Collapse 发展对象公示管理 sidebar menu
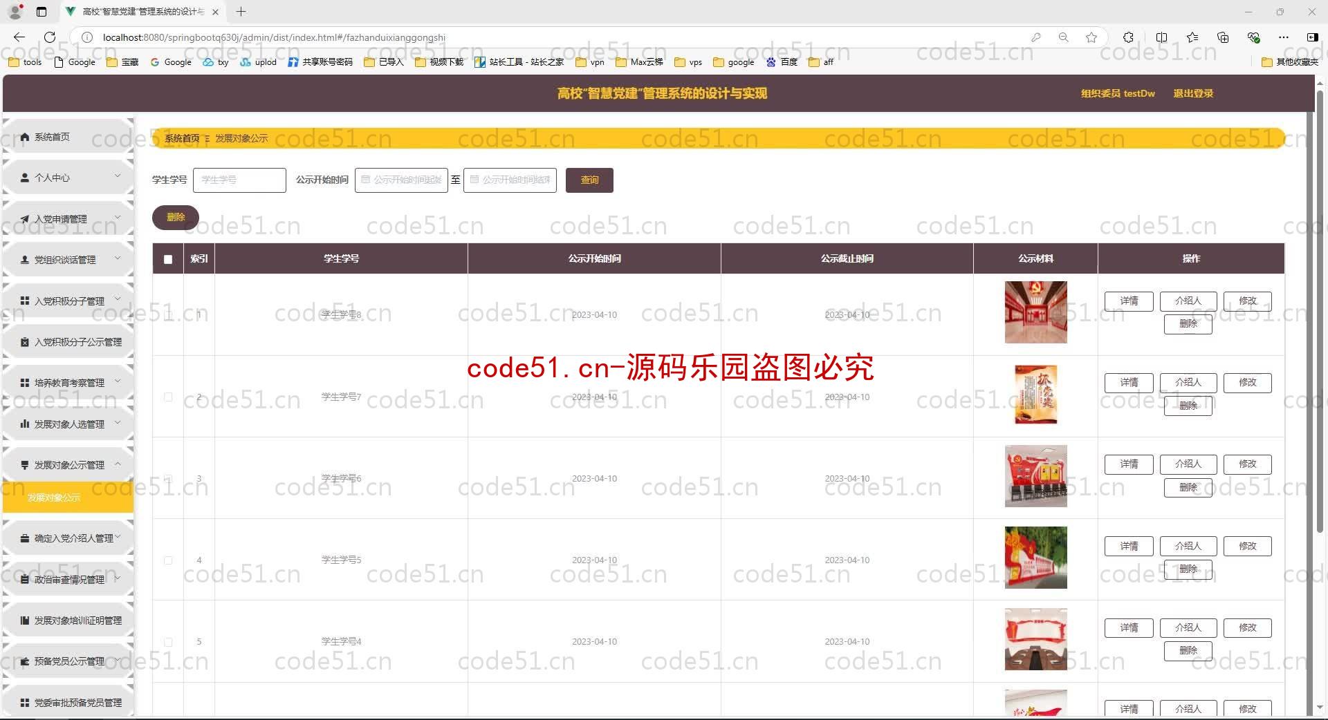The image size is (1328, 720). pos(68,464)
